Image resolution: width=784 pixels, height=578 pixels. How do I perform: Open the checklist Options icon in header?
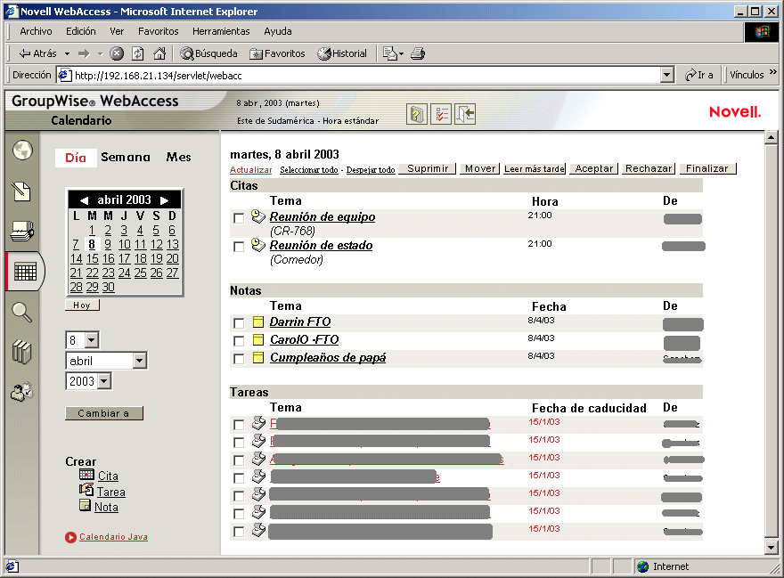tap(440, 114)
